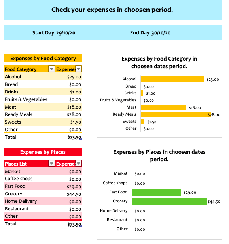Open the Food Category filter dropdown
This screenshot has width=229, height=244.
51,69
